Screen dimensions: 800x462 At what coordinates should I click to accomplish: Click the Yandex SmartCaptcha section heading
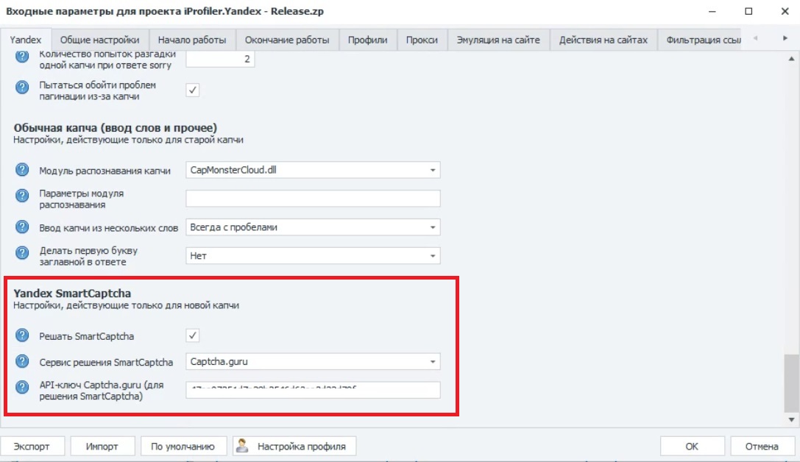(x=72, y=294)
